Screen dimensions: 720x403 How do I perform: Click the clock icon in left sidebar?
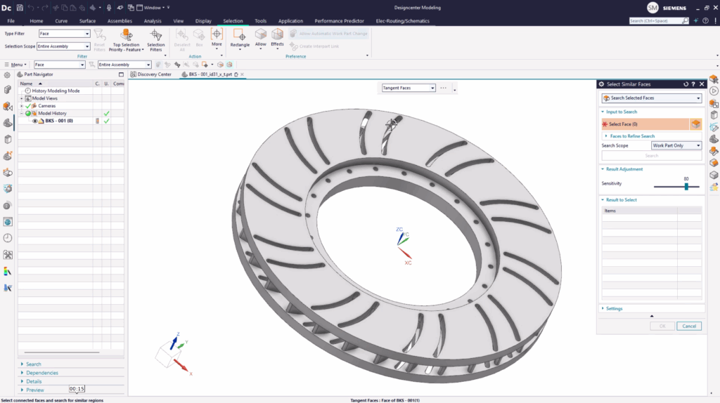click(8, 238)
